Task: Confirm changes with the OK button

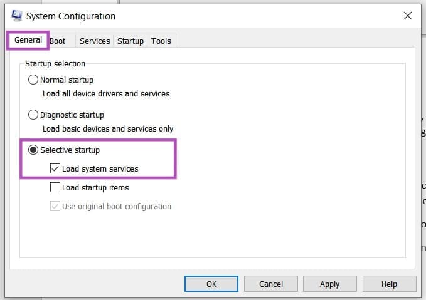Action: pyautogui.click(x=211, y=284)
